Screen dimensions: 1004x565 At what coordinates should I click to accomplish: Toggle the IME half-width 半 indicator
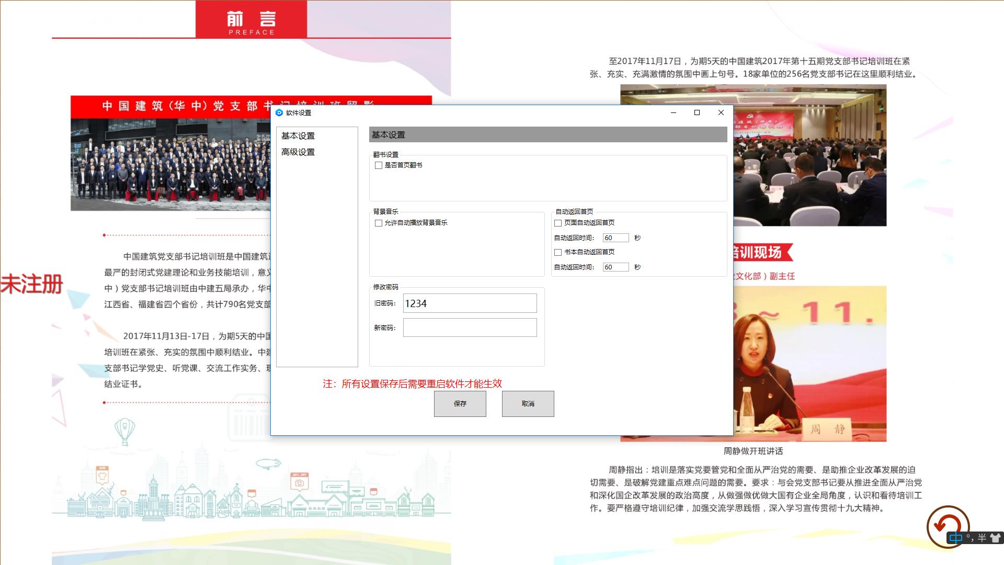pyautogui.click(x=982, y=538)
